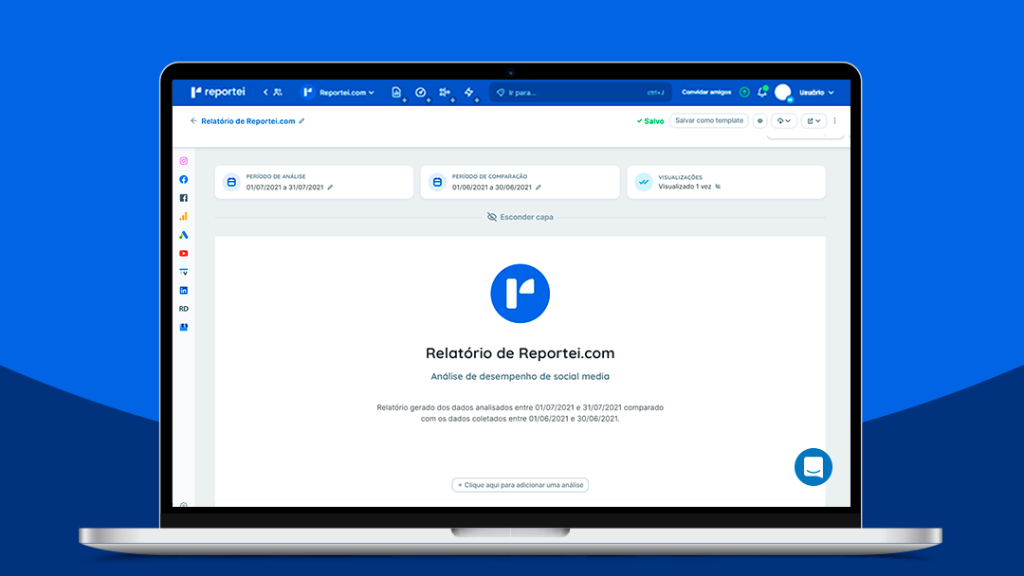Screen dimensions: 1024x576
Task: Edit the analysis period with the pencil
Action: (330, 188)
